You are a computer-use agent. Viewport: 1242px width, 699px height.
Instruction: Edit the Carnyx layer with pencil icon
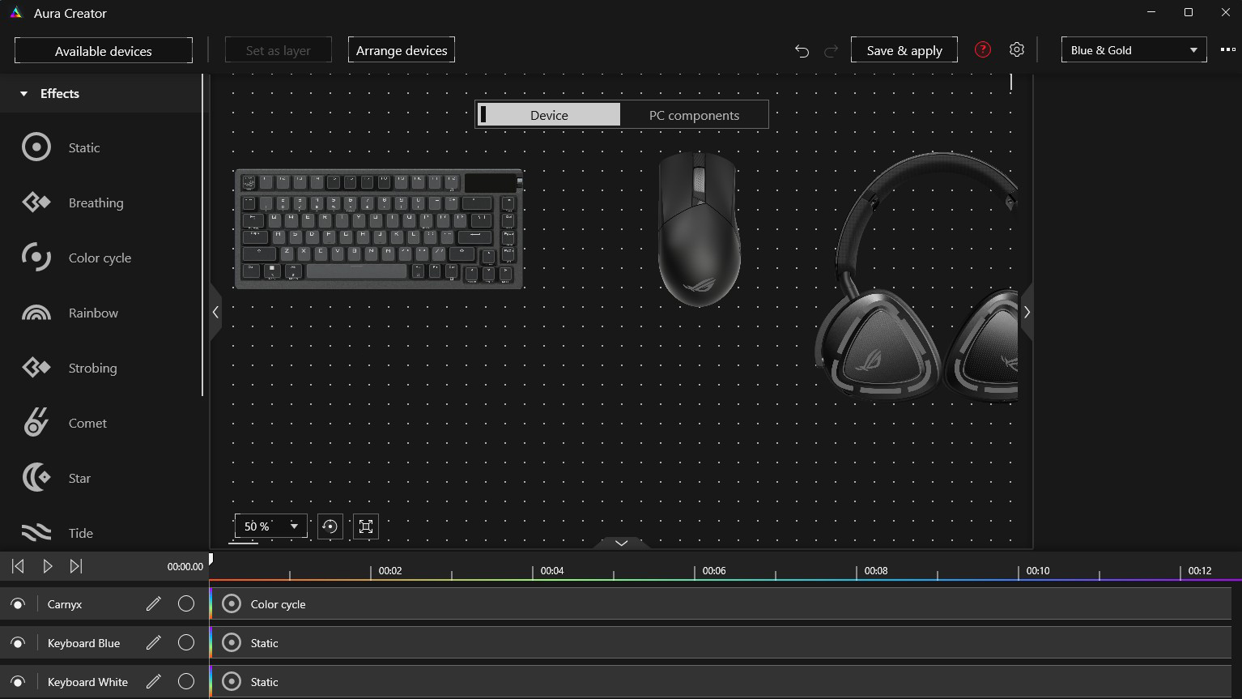154,603
